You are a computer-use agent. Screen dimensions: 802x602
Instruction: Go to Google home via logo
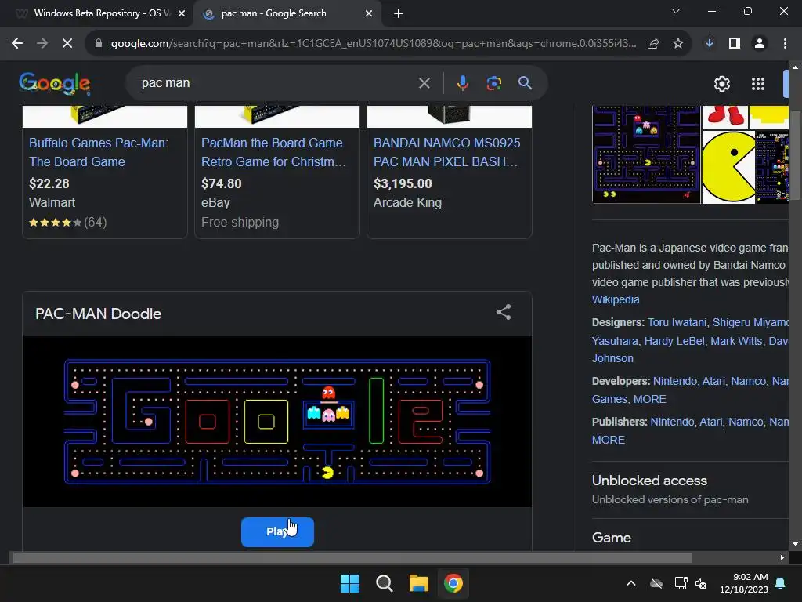[55, 83]
